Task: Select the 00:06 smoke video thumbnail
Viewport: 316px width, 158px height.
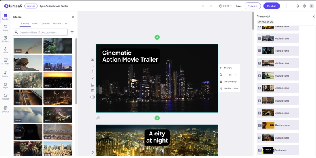Action: [28, 45]
